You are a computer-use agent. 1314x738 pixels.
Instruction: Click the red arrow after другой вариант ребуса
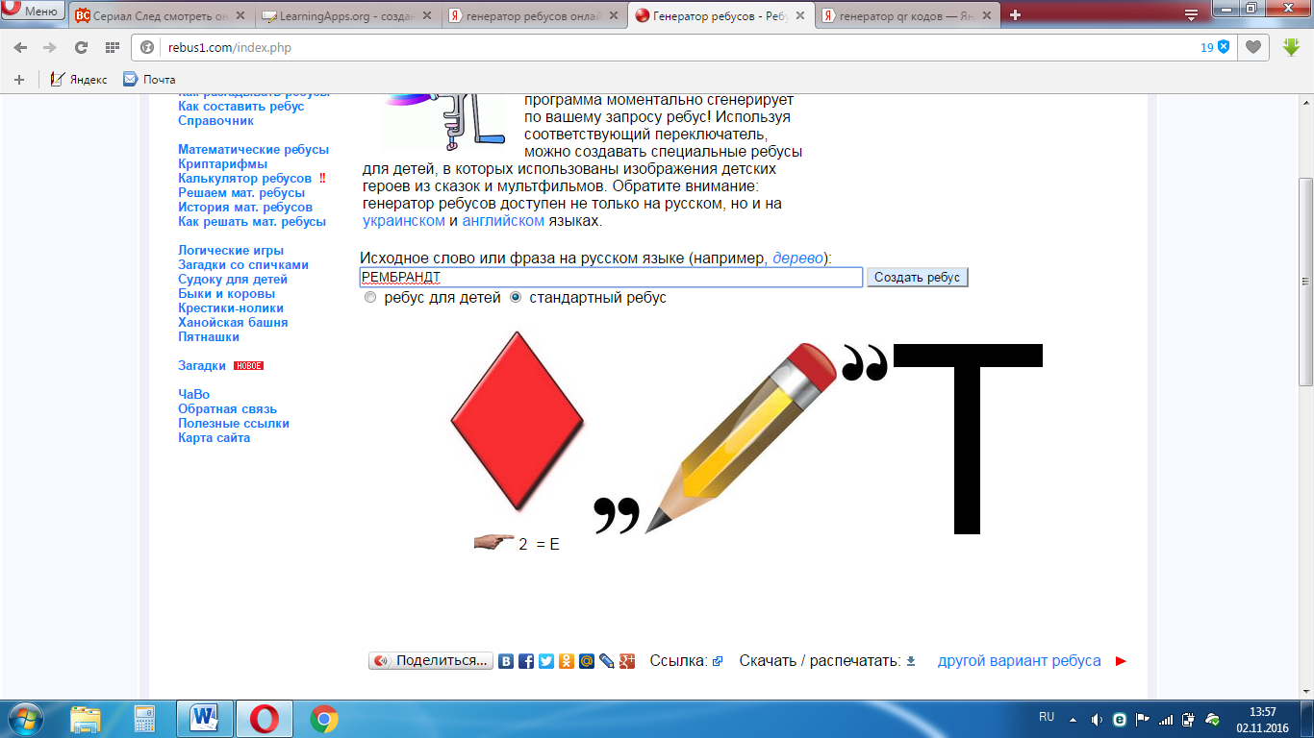point(1120,661)
